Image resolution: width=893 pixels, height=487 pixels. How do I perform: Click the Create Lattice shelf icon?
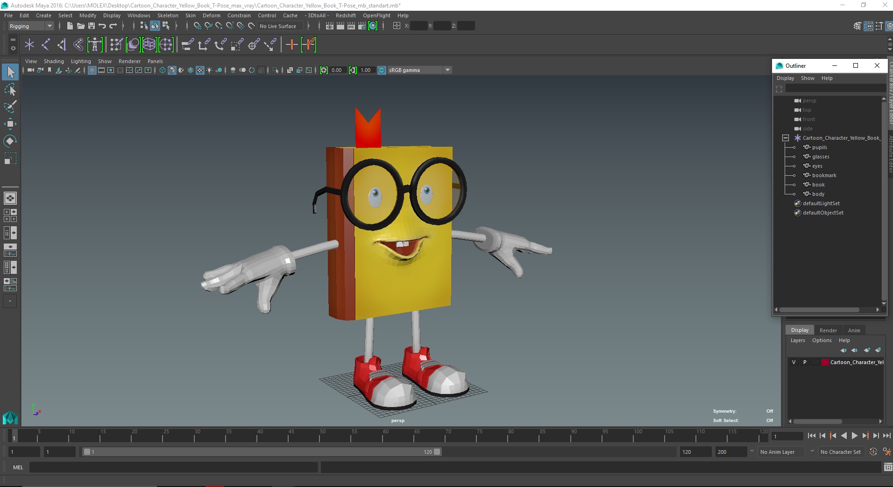149,45
